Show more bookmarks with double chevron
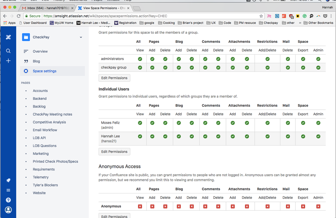This screenshot has height=218, width=336. click(x=300, y=23)
